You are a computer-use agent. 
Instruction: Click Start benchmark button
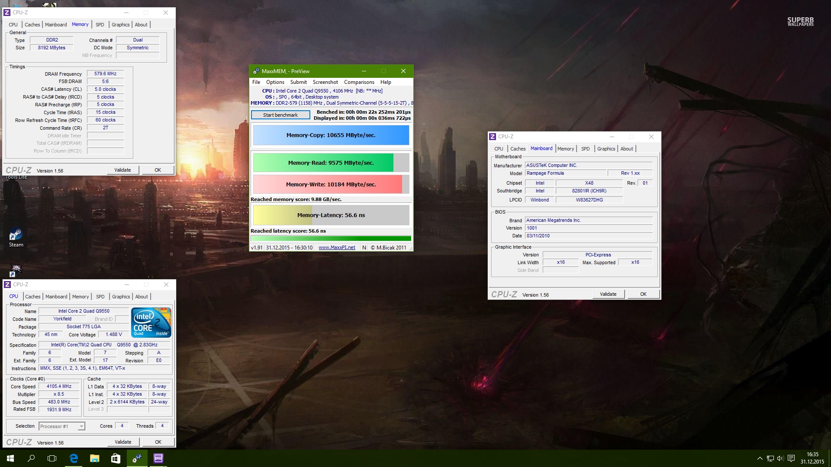[280, 115]
